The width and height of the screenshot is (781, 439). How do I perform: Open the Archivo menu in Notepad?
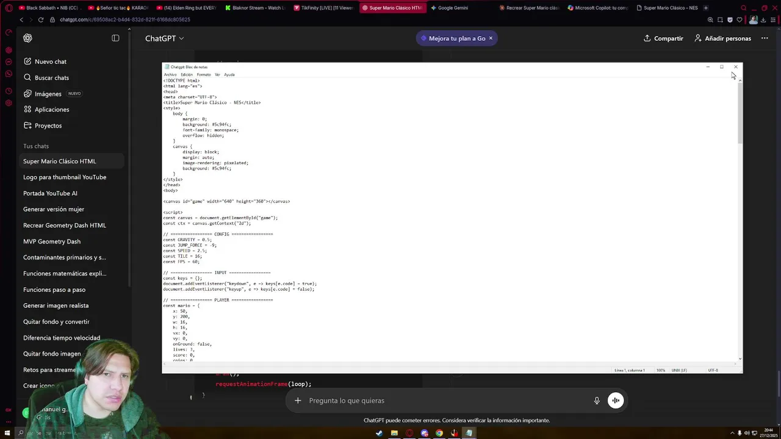(x=170, y=74)
